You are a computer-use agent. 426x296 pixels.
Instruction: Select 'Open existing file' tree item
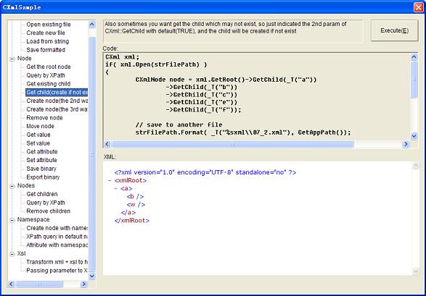pos(49,25)
